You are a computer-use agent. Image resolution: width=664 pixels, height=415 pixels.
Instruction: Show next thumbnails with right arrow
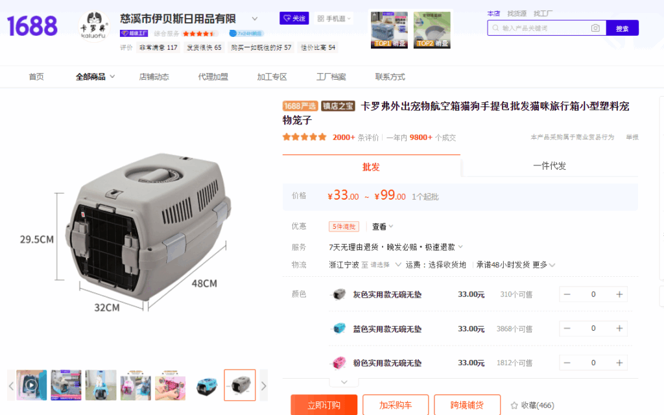(x=263, y=385)
